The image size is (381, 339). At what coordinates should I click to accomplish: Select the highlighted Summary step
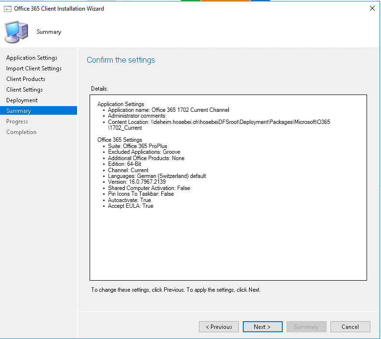pyautogui.click(x=39, y=110)
